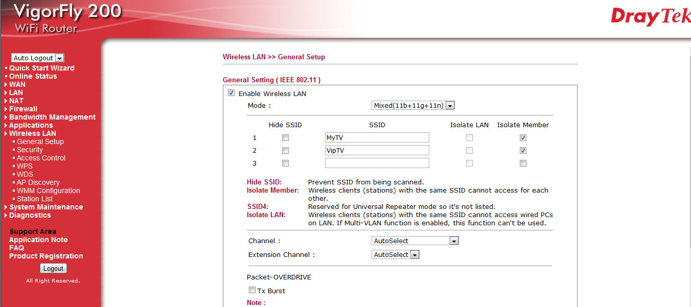Uncheck Isolate Member for MyTV
This screenshot has height=307, width=691.
(x=523, y=137)
